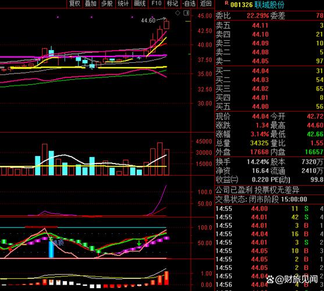Select the 14:56 tick trade row
The image size is (324, 291).
(x=269, y=285)
